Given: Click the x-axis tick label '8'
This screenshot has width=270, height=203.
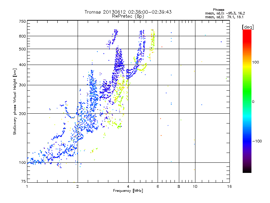Looking at the screenshot, I should pos(179,186).
